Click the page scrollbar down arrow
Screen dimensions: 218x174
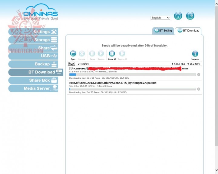pyautogui.click(x=216, y=170)
